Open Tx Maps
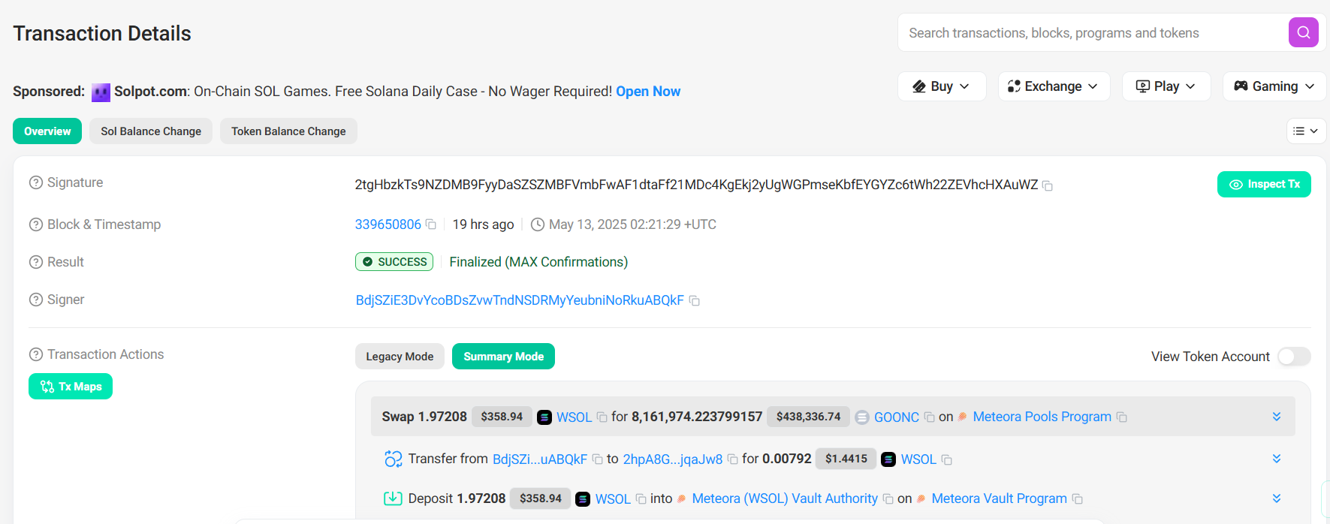The image size is (1330, 524). (x=71, y=387)
